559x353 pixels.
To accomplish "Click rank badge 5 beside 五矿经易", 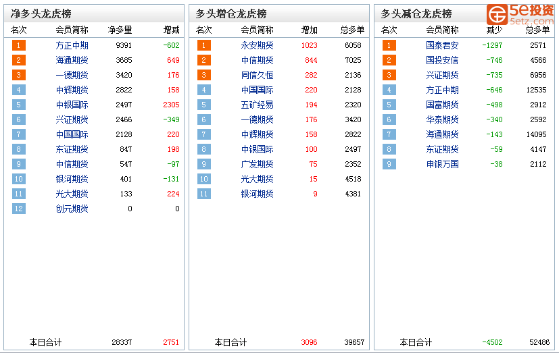I will click(x=204, y=105).
